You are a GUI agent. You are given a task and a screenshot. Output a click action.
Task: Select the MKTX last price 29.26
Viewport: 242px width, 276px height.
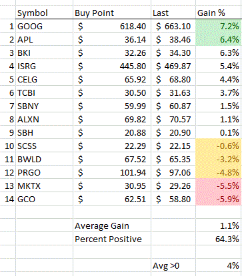(x=173, y=186)
